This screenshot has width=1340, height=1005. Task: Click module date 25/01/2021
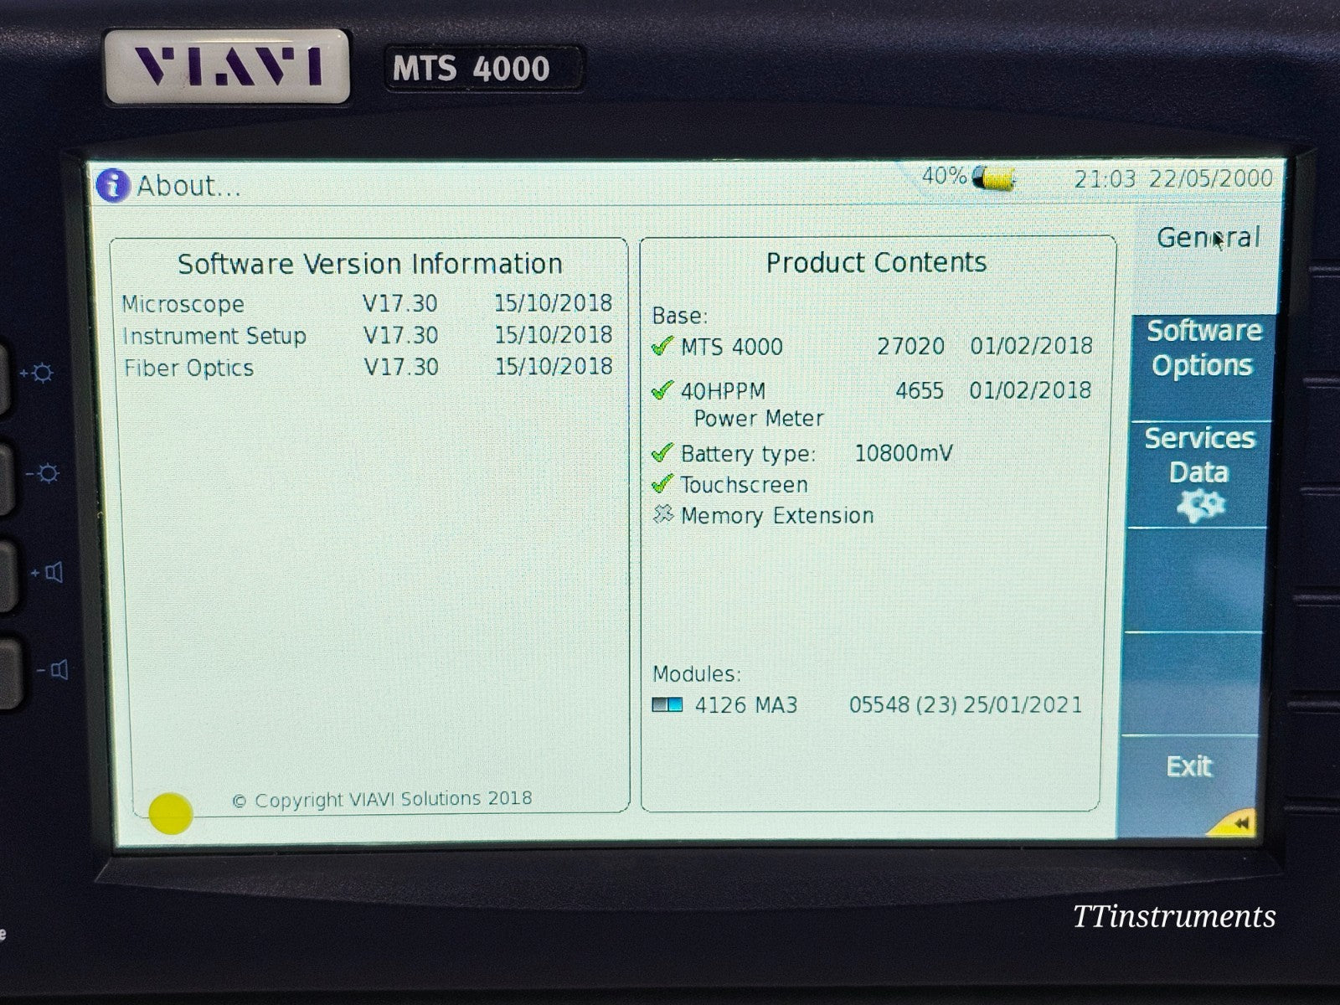pos(1023,704)
